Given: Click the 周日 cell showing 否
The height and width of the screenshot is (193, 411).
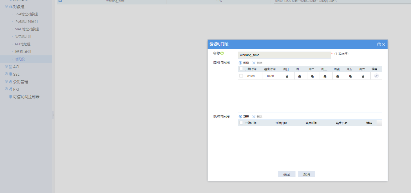Looking at the screenshot, I should click(x=287, y=76).
